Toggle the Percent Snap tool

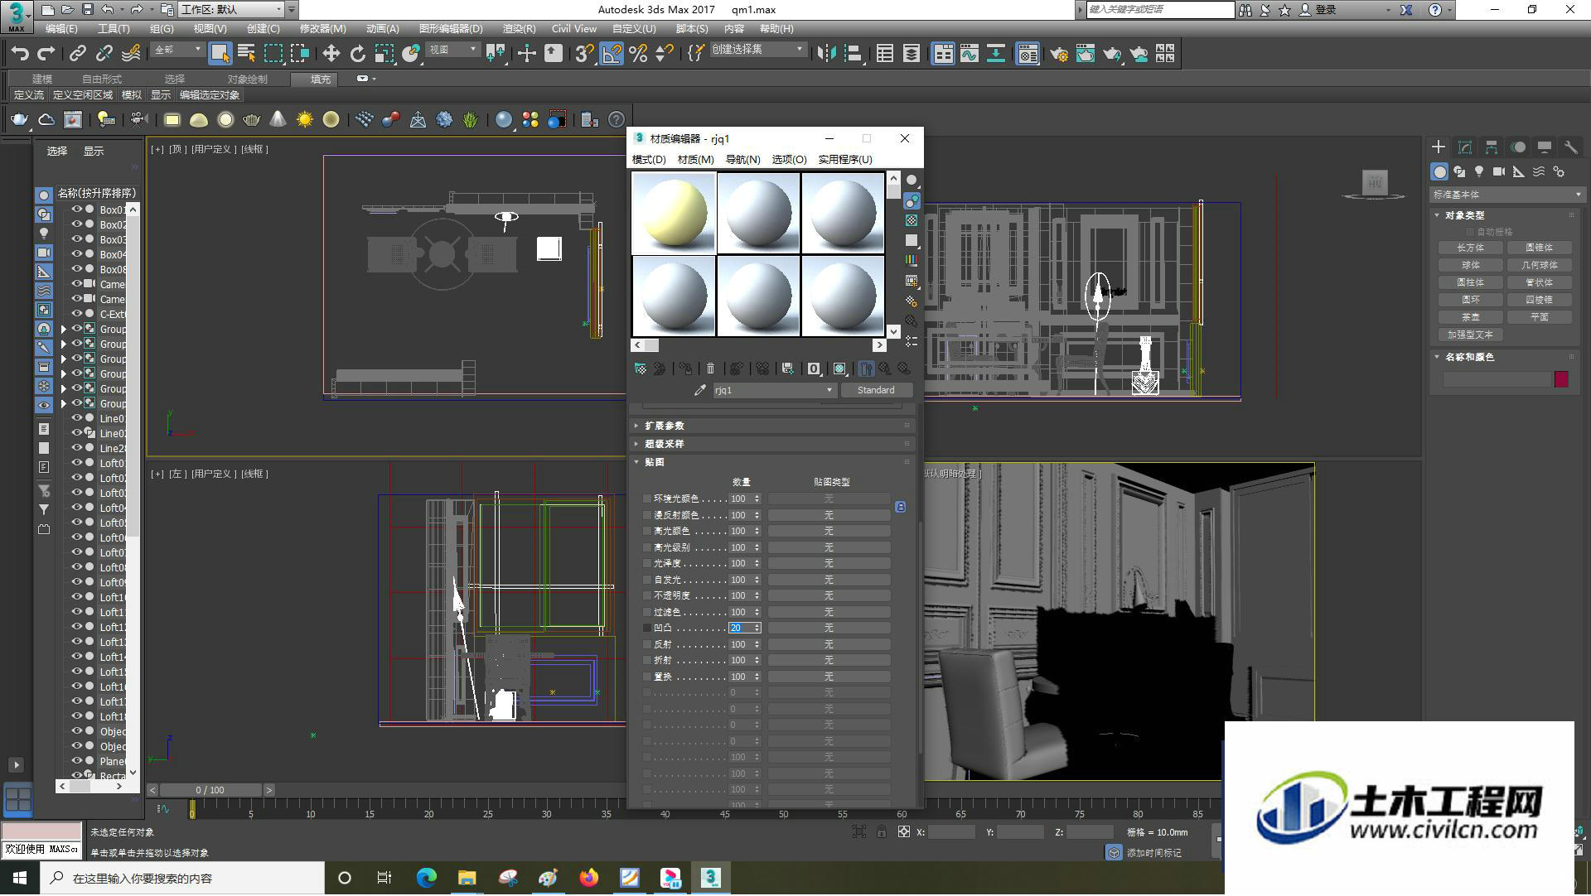coord(638,54)
